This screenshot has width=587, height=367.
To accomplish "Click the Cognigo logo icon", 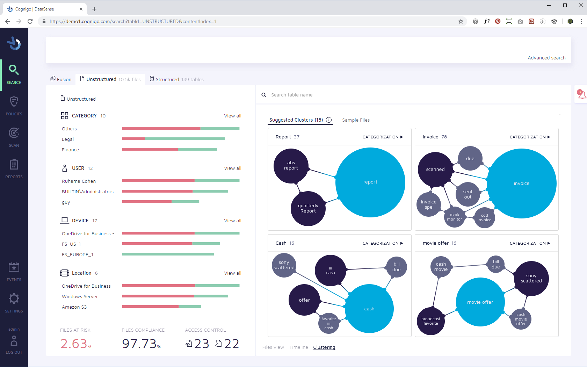I will click(x=14, y=44).
